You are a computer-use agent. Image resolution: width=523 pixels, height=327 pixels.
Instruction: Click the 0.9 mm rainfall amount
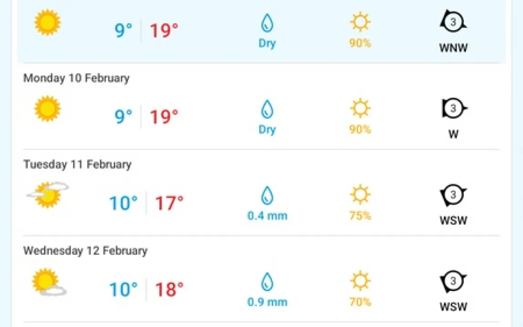point(267,302)
